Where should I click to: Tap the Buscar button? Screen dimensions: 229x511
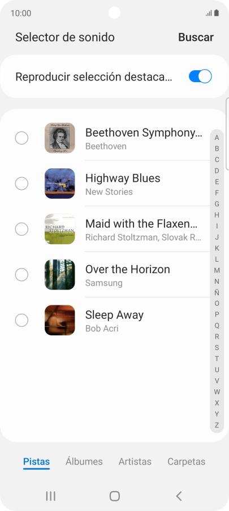196,37
